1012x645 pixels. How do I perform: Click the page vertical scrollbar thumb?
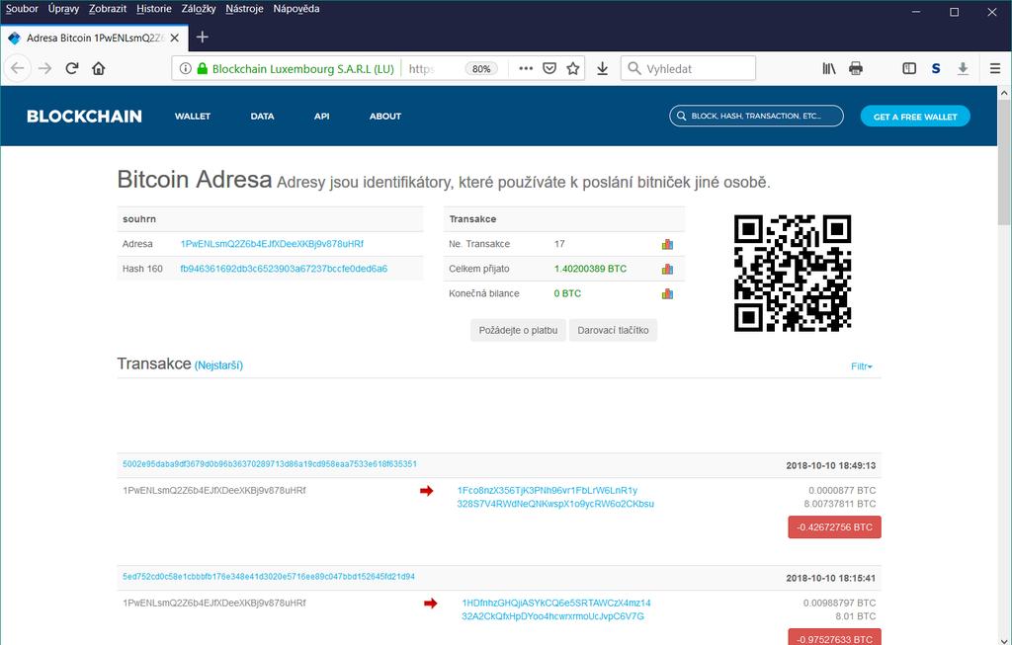1004,161
